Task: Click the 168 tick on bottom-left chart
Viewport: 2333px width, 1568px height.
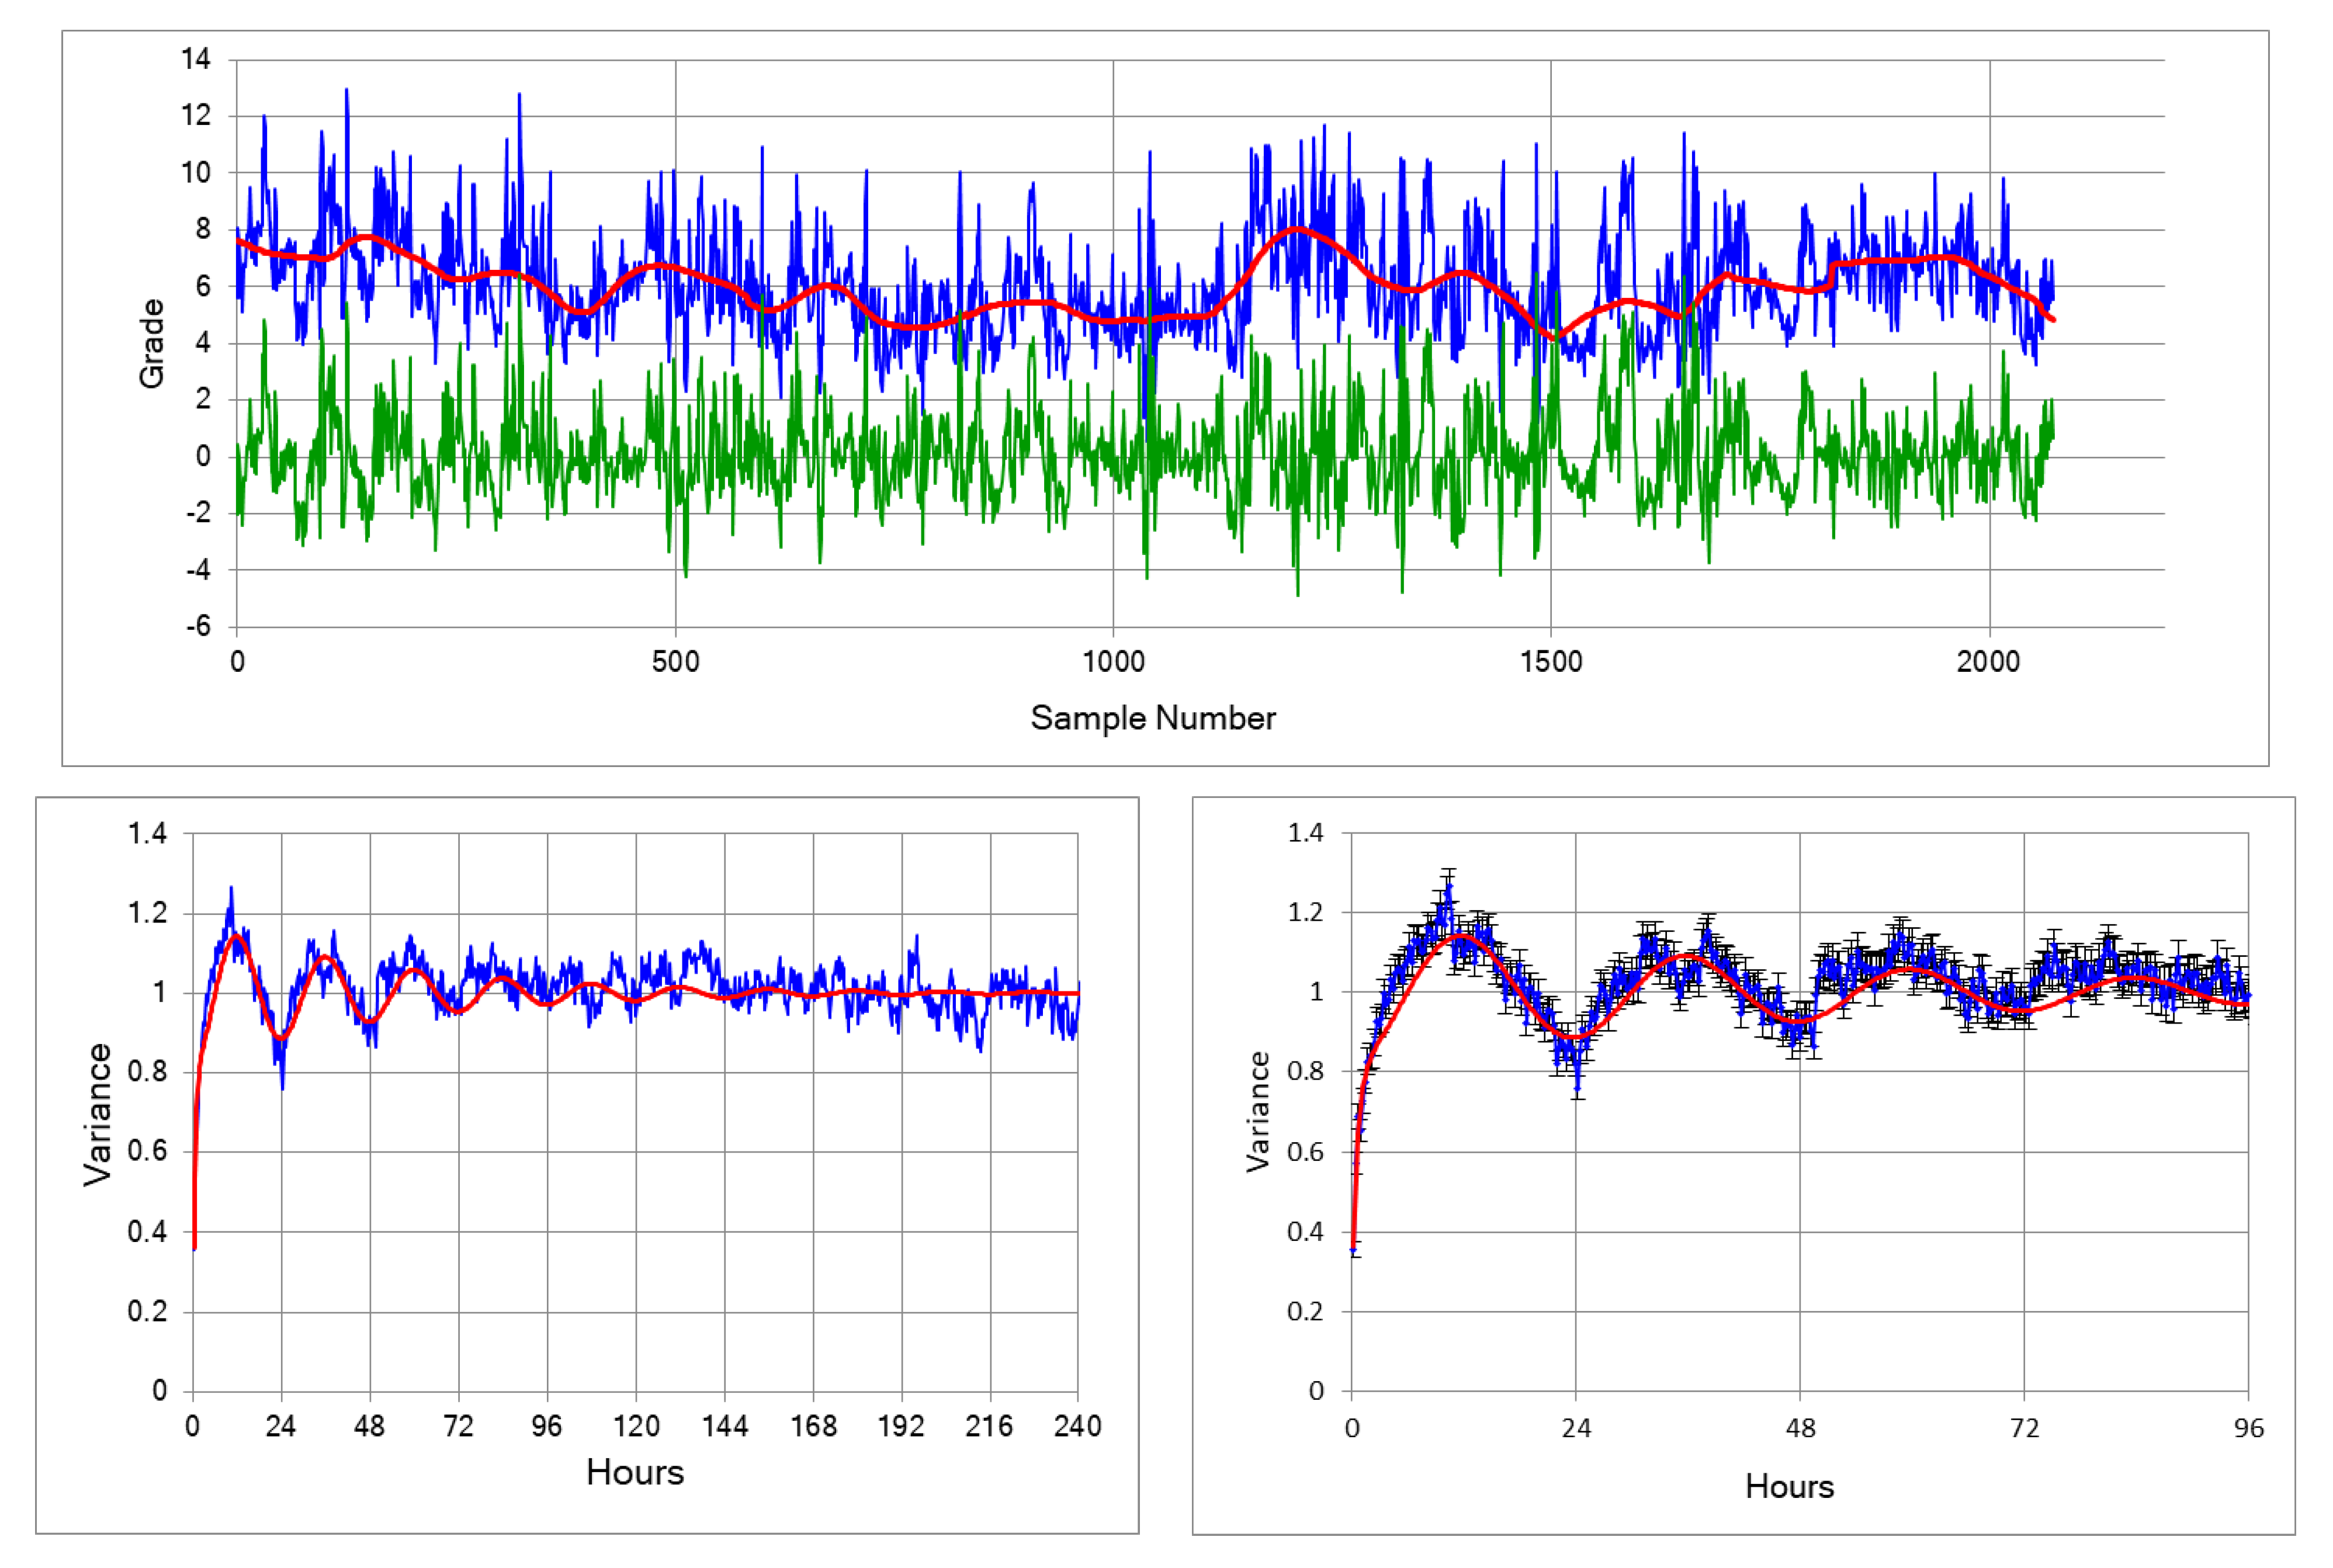Action: tap(813, 1426)
